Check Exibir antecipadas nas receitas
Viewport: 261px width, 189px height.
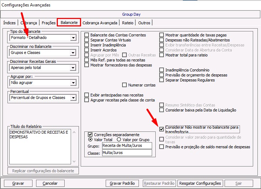[x=86, y=95]
